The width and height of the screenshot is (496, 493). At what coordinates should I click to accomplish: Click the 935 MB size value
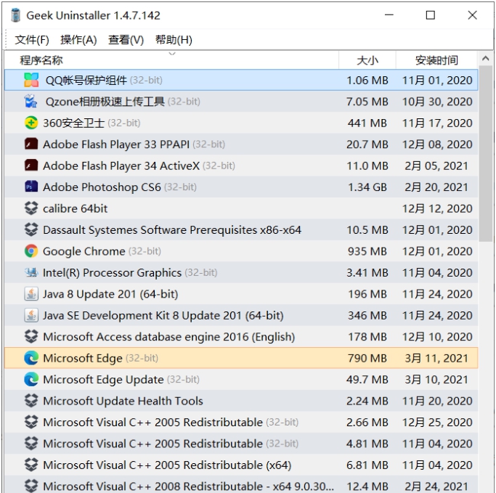[367, 251]
